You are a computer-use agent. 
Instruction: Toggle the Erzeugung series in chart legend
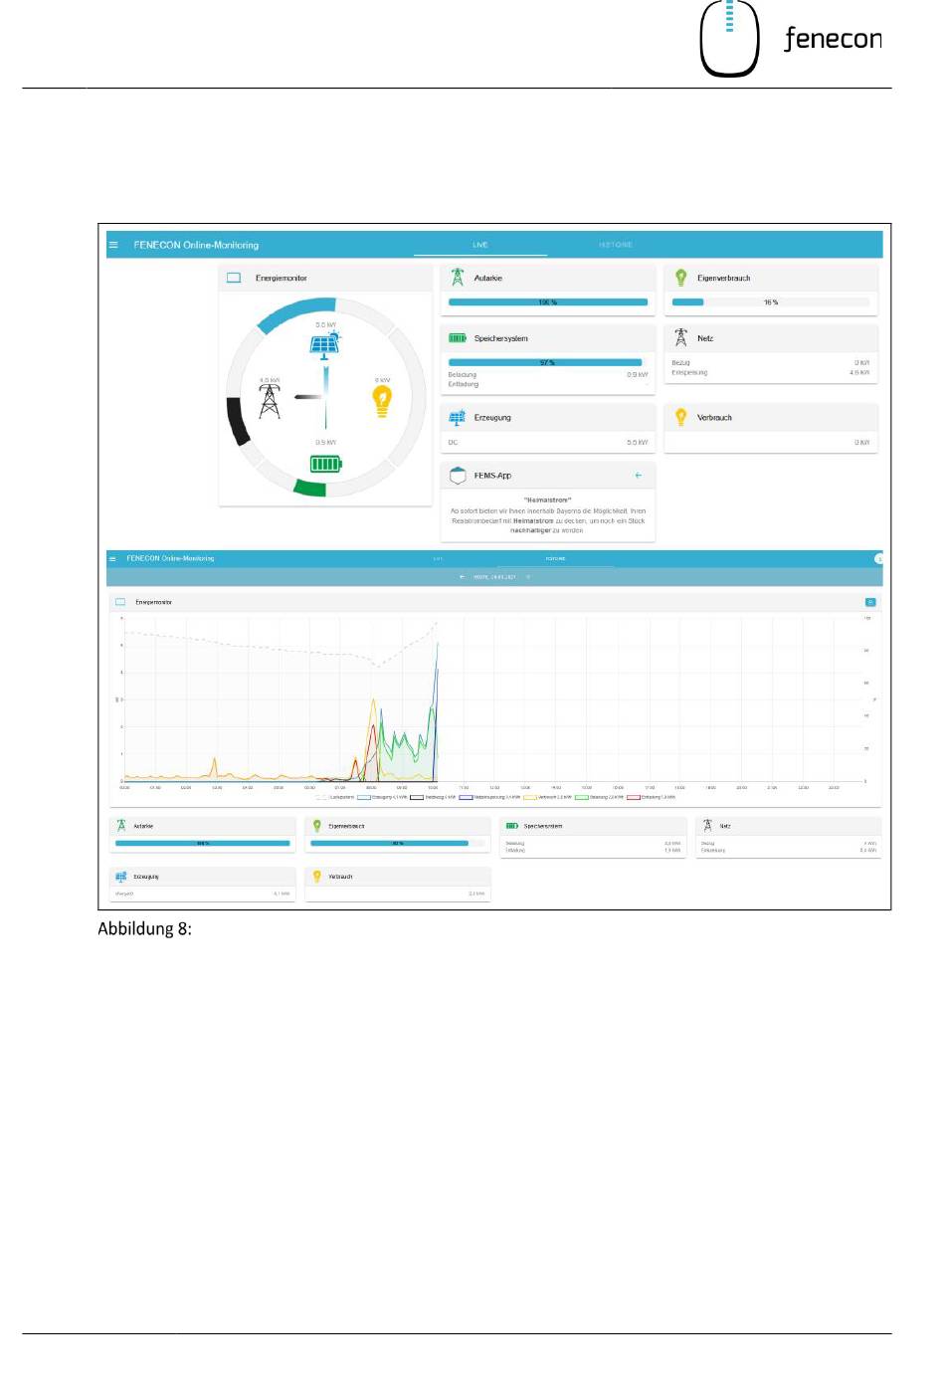382,797
